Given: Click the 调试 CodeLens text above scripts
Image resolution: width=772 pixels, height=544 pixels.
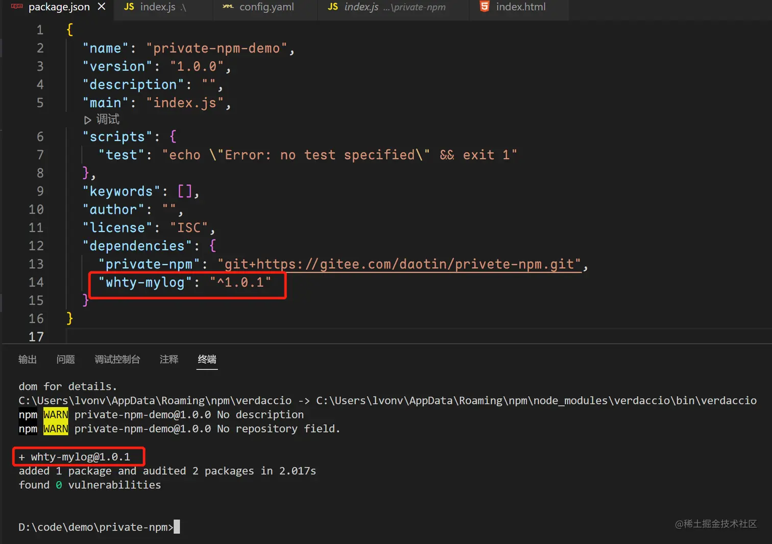Looking at the screenshot, I should click(108, 120).
